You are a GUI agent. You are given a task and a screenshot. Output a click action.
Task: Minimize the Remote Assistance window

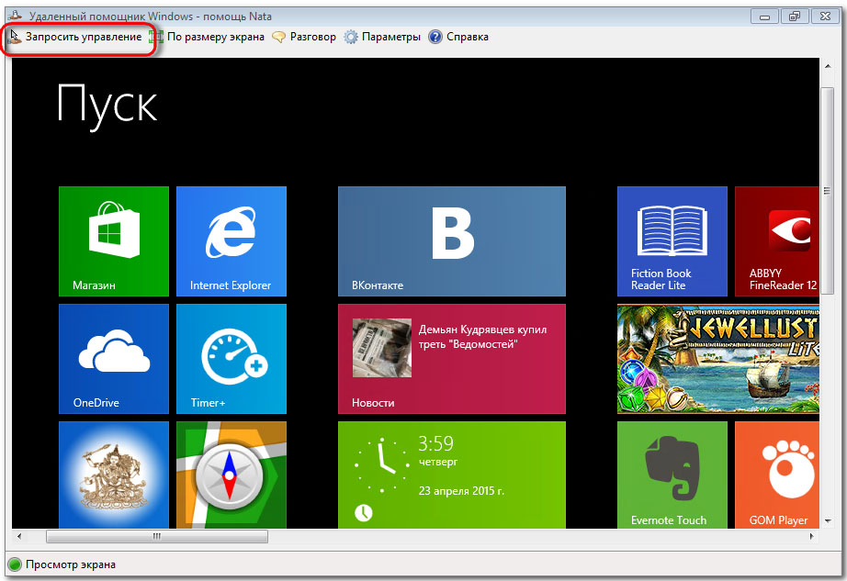click(x=764, y=17)
